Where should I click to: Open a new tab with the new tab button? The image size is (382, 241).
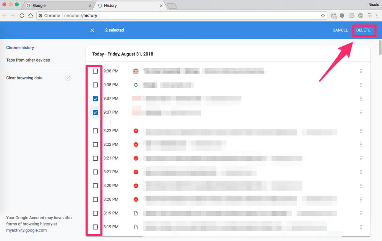point(172,6)
